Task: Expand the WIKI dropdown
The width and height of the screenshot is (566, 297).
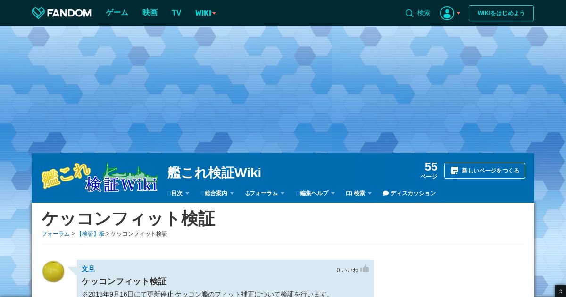Action: (206, 13)
